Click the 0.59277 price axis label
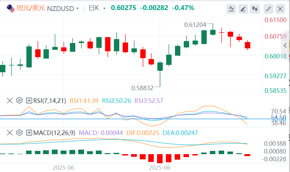The image size is (290, 172). tap(276, 76)
